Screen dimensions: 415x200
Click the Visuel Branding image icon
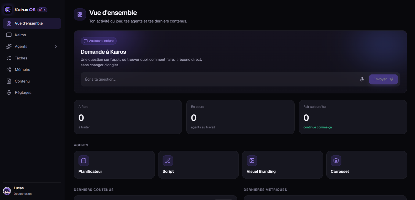click(252, 161)
